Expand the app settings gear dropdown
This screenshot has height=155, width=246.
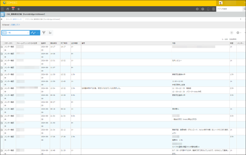click(239, 33)
